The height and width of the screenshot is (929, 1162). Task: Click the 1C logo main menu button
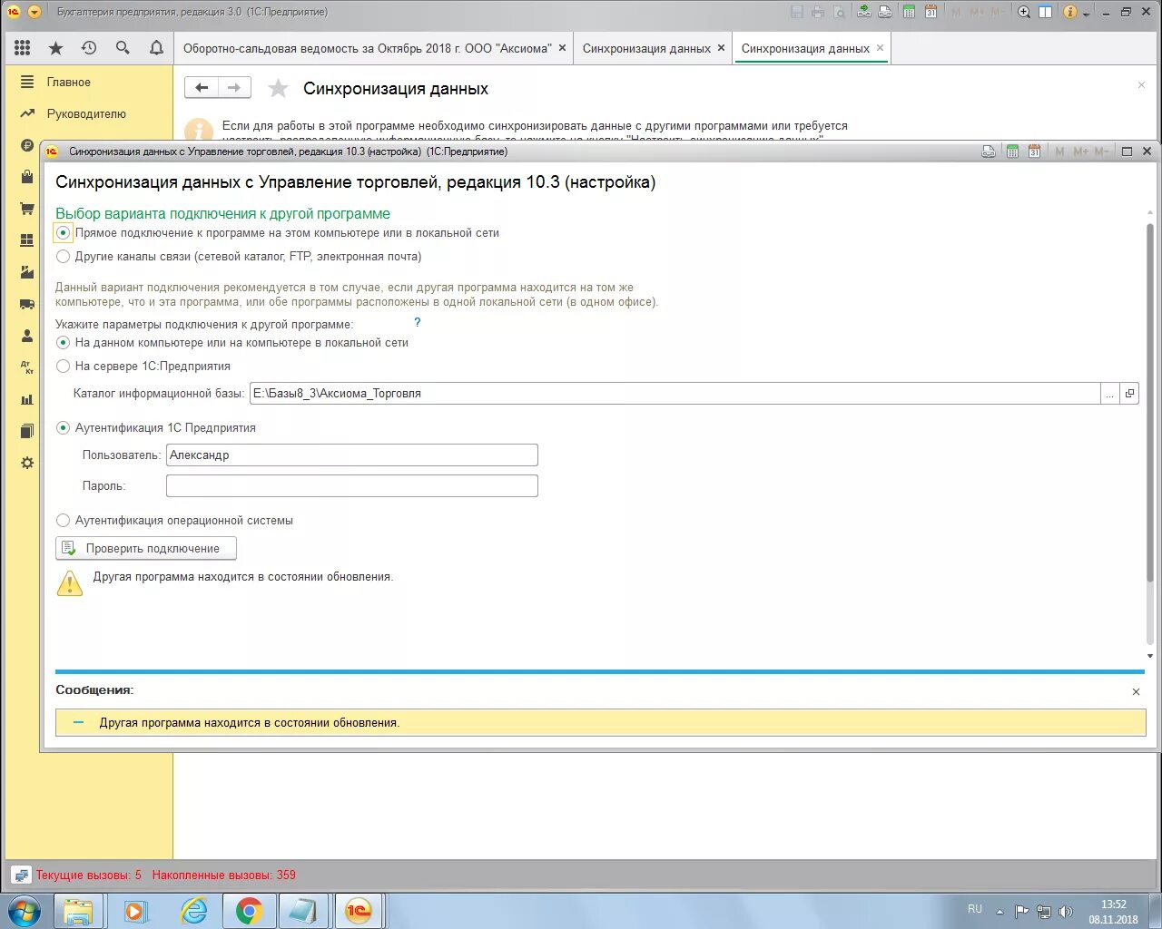click(x=14, y=12)
